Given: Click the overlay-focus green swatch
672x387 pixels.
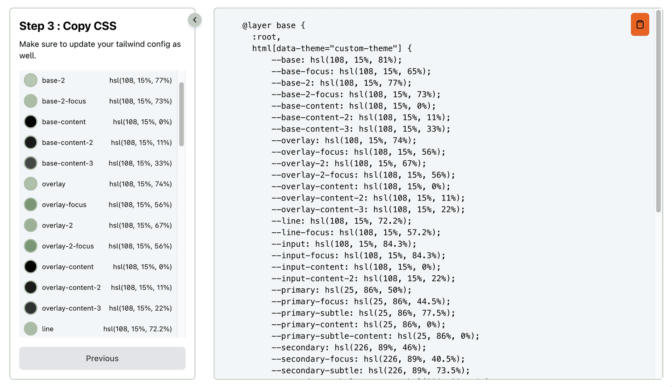Looking at the screenshot, I should 31,204.
